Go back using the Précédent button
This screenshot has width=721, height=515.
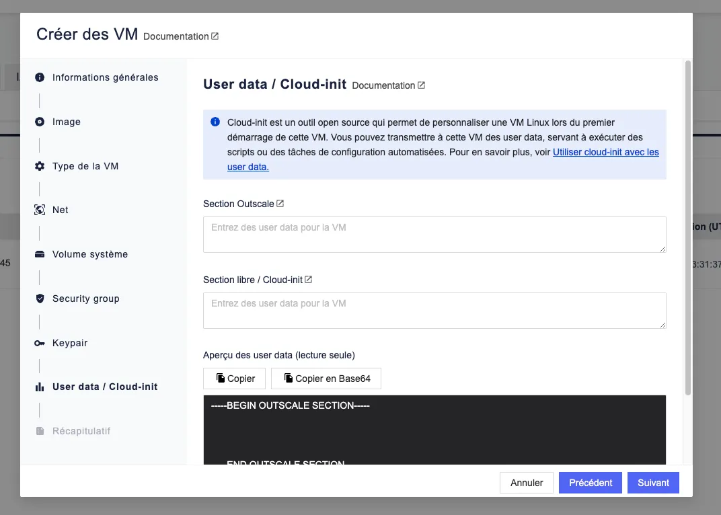590,482
